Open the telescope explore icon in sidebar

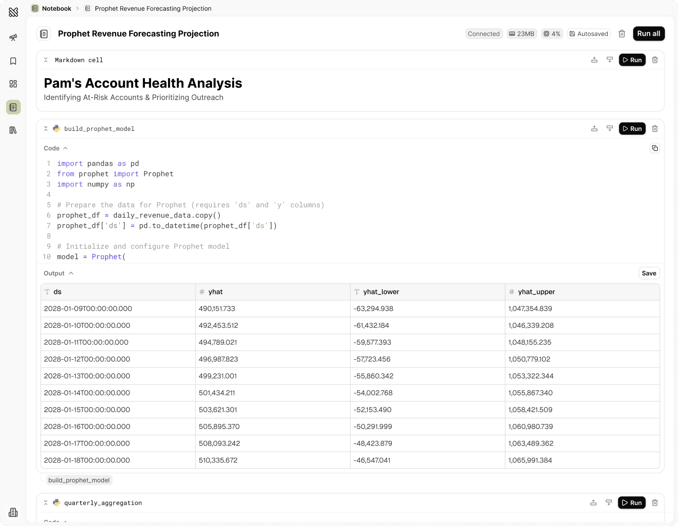pyautogui.click(x=13, y=38)
